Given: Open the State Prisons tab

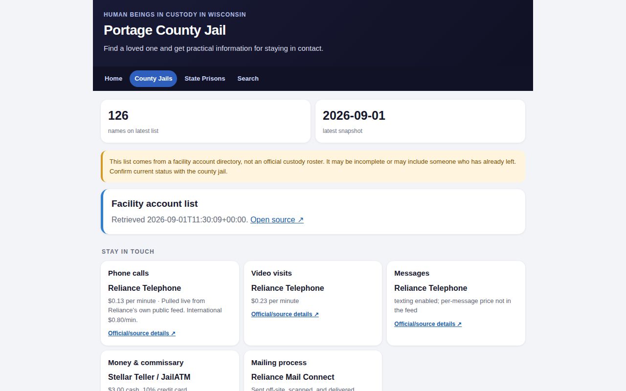Looking at the screenshot, I should 205,79.
